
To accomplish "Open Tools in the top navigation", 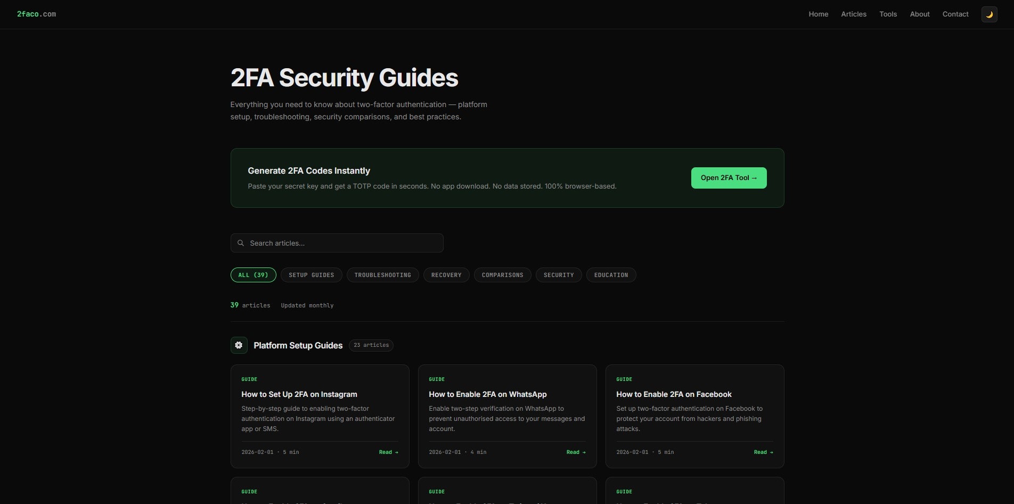I will pyautogui.click(x=888, y=14).
